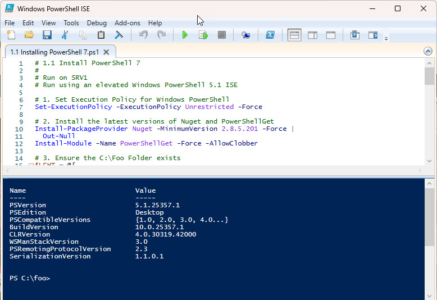This screenshot has width=437, height=300.
Task: Click the Show Command Window icon
Action: point(355,35)
